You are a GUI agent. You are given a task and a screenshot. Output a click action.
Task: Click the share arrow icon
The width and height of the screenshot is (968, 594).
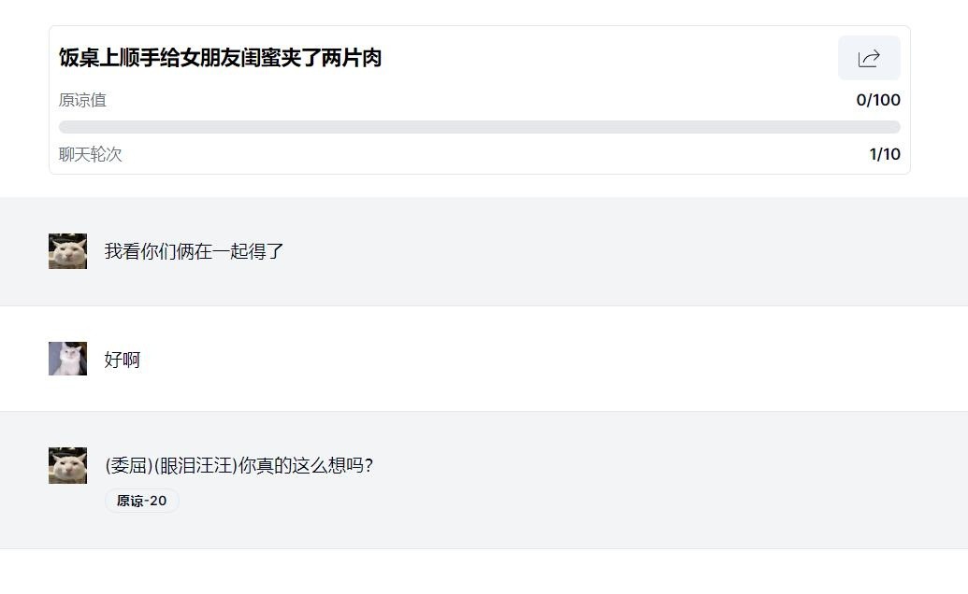[x=869, y=58]
